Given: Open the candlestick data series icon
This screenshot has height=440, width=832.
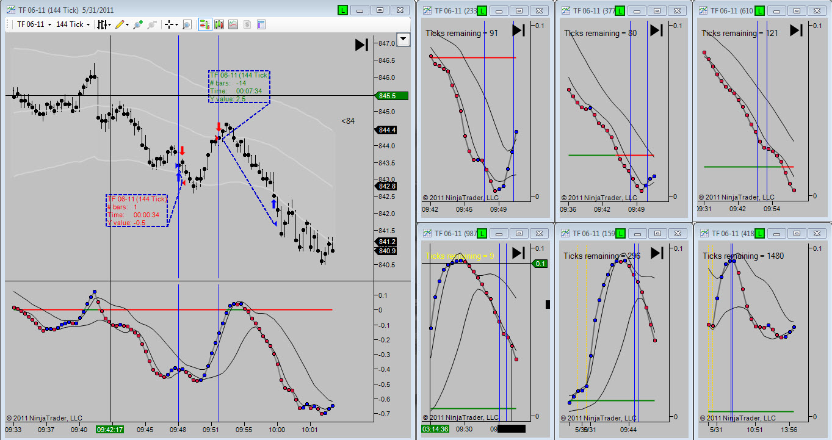Looking at the screenshot, I should 220,24.
